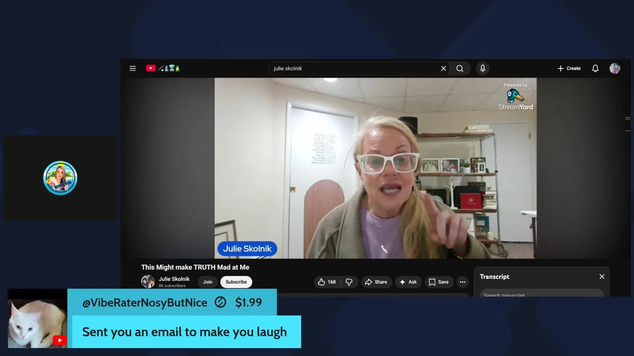
Task: Share this video
Action: point(376,282)
